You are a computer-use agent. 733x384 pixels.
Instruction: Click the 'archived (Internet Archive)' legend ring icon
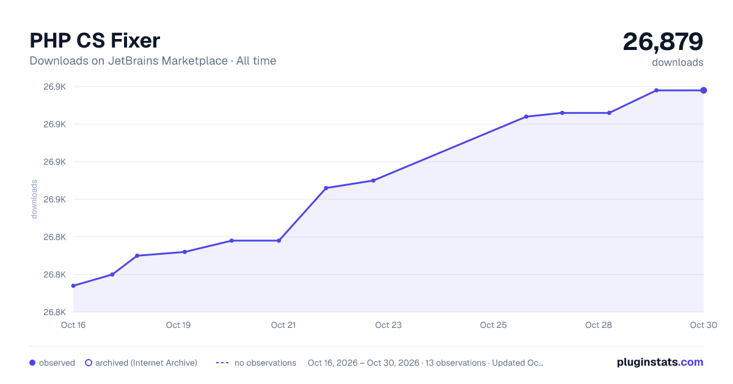pos(89,363)
